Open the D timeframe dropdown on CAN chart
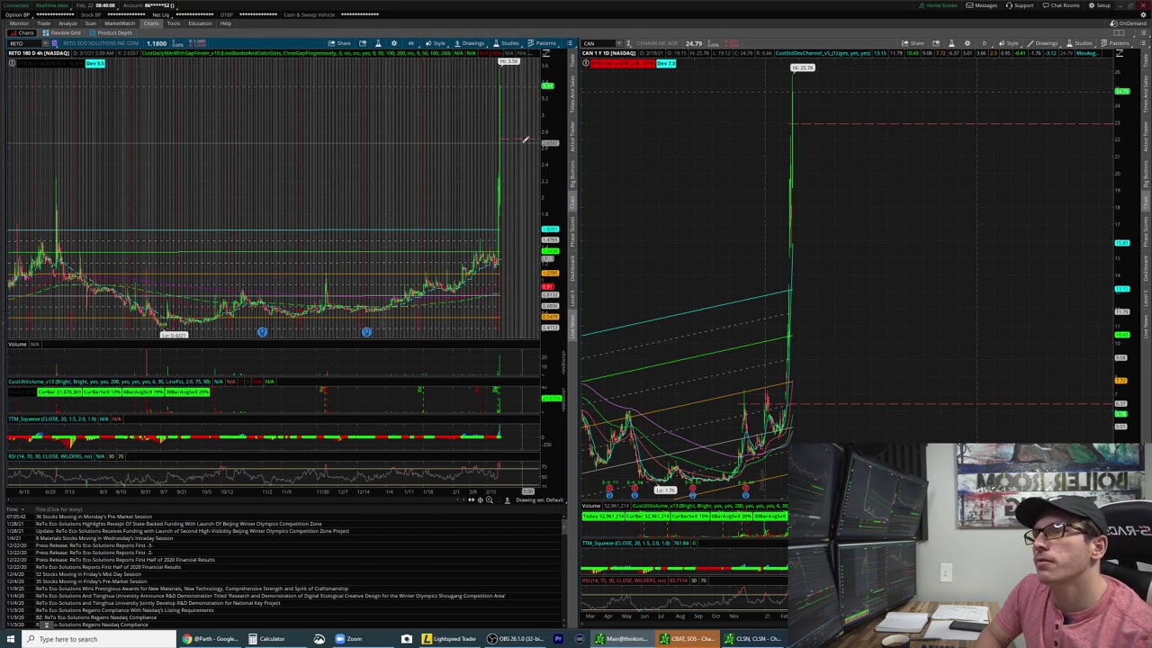This screenshot has width=1152, height=648. [x=985, y=43]
